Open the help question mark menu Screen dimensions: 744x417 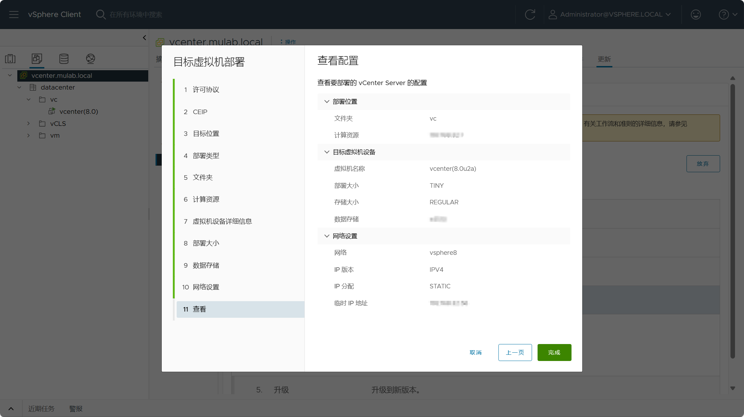728,15
